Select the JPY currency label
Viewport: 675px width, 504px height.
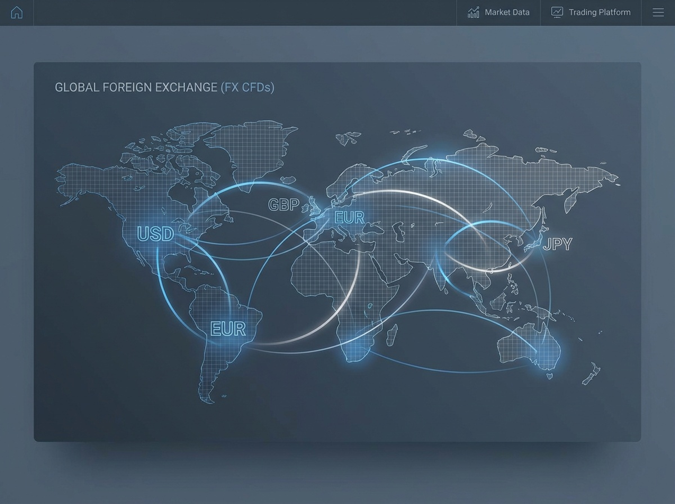coord(557,244)
